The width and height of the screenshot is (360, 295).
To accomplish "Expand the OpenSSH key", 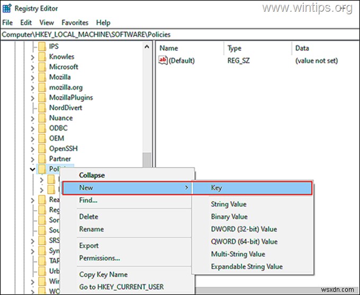I will (x=33, y=149).
